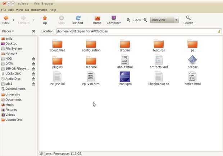Select the dropins folder
This screenshot has width=223, height=156.
[x=125, y=46]
